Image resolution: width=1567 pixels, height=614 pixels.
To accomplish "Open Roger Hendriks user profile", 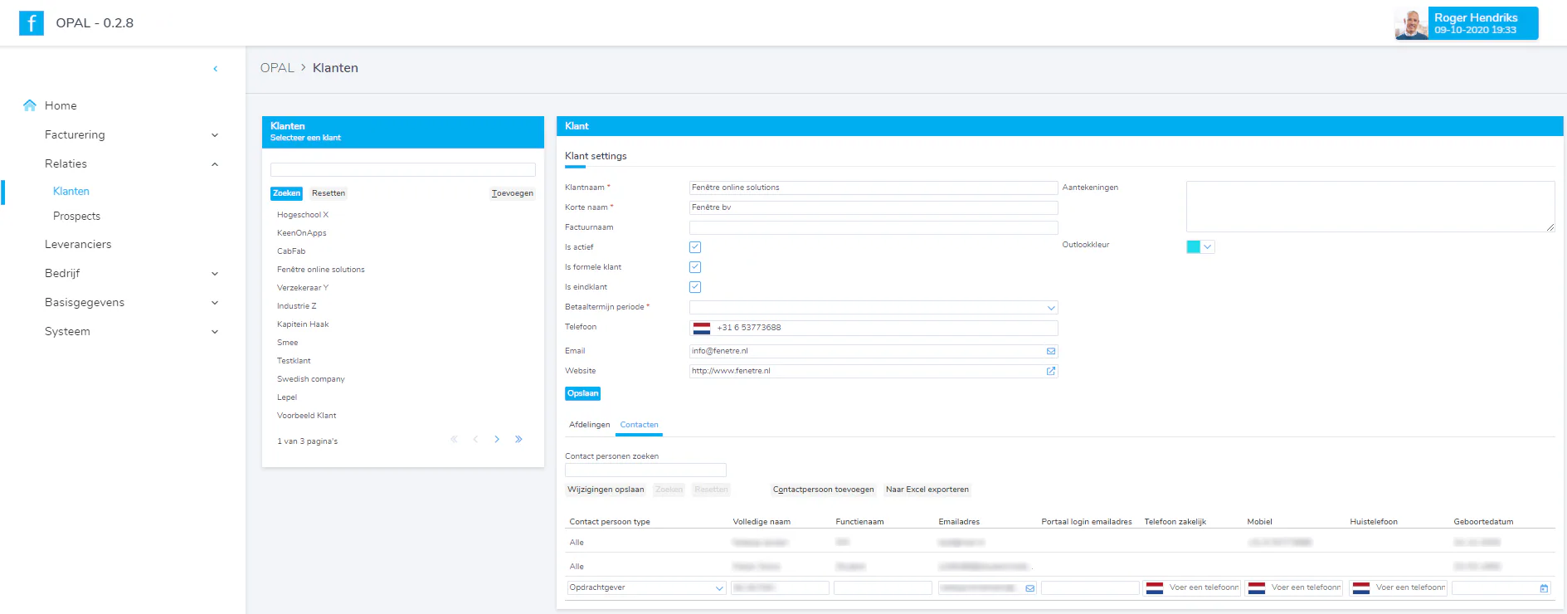I will coord(1467,23).
